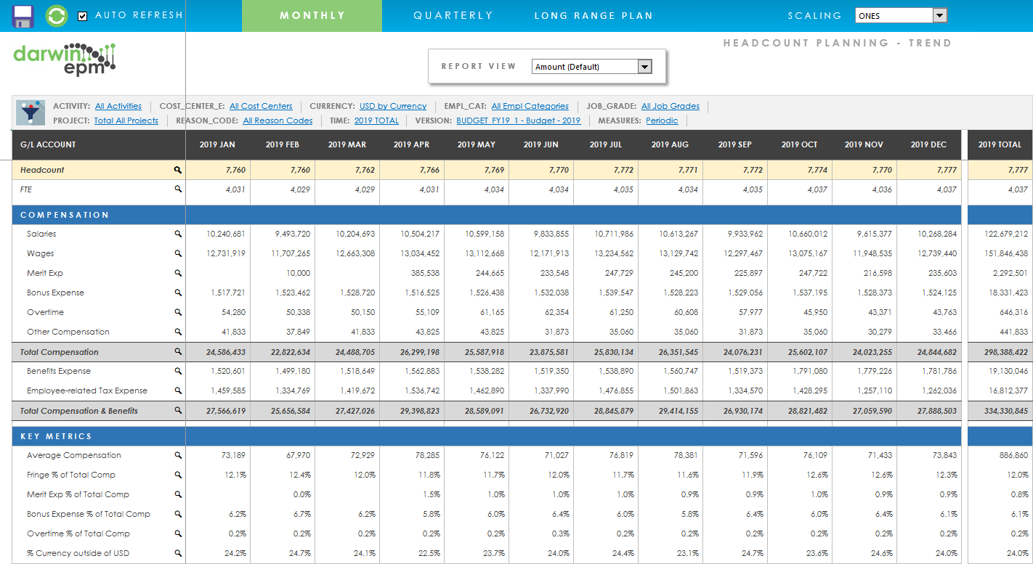
Task: Click the All Reason Codes link
Action: click(x=278, y=120)
